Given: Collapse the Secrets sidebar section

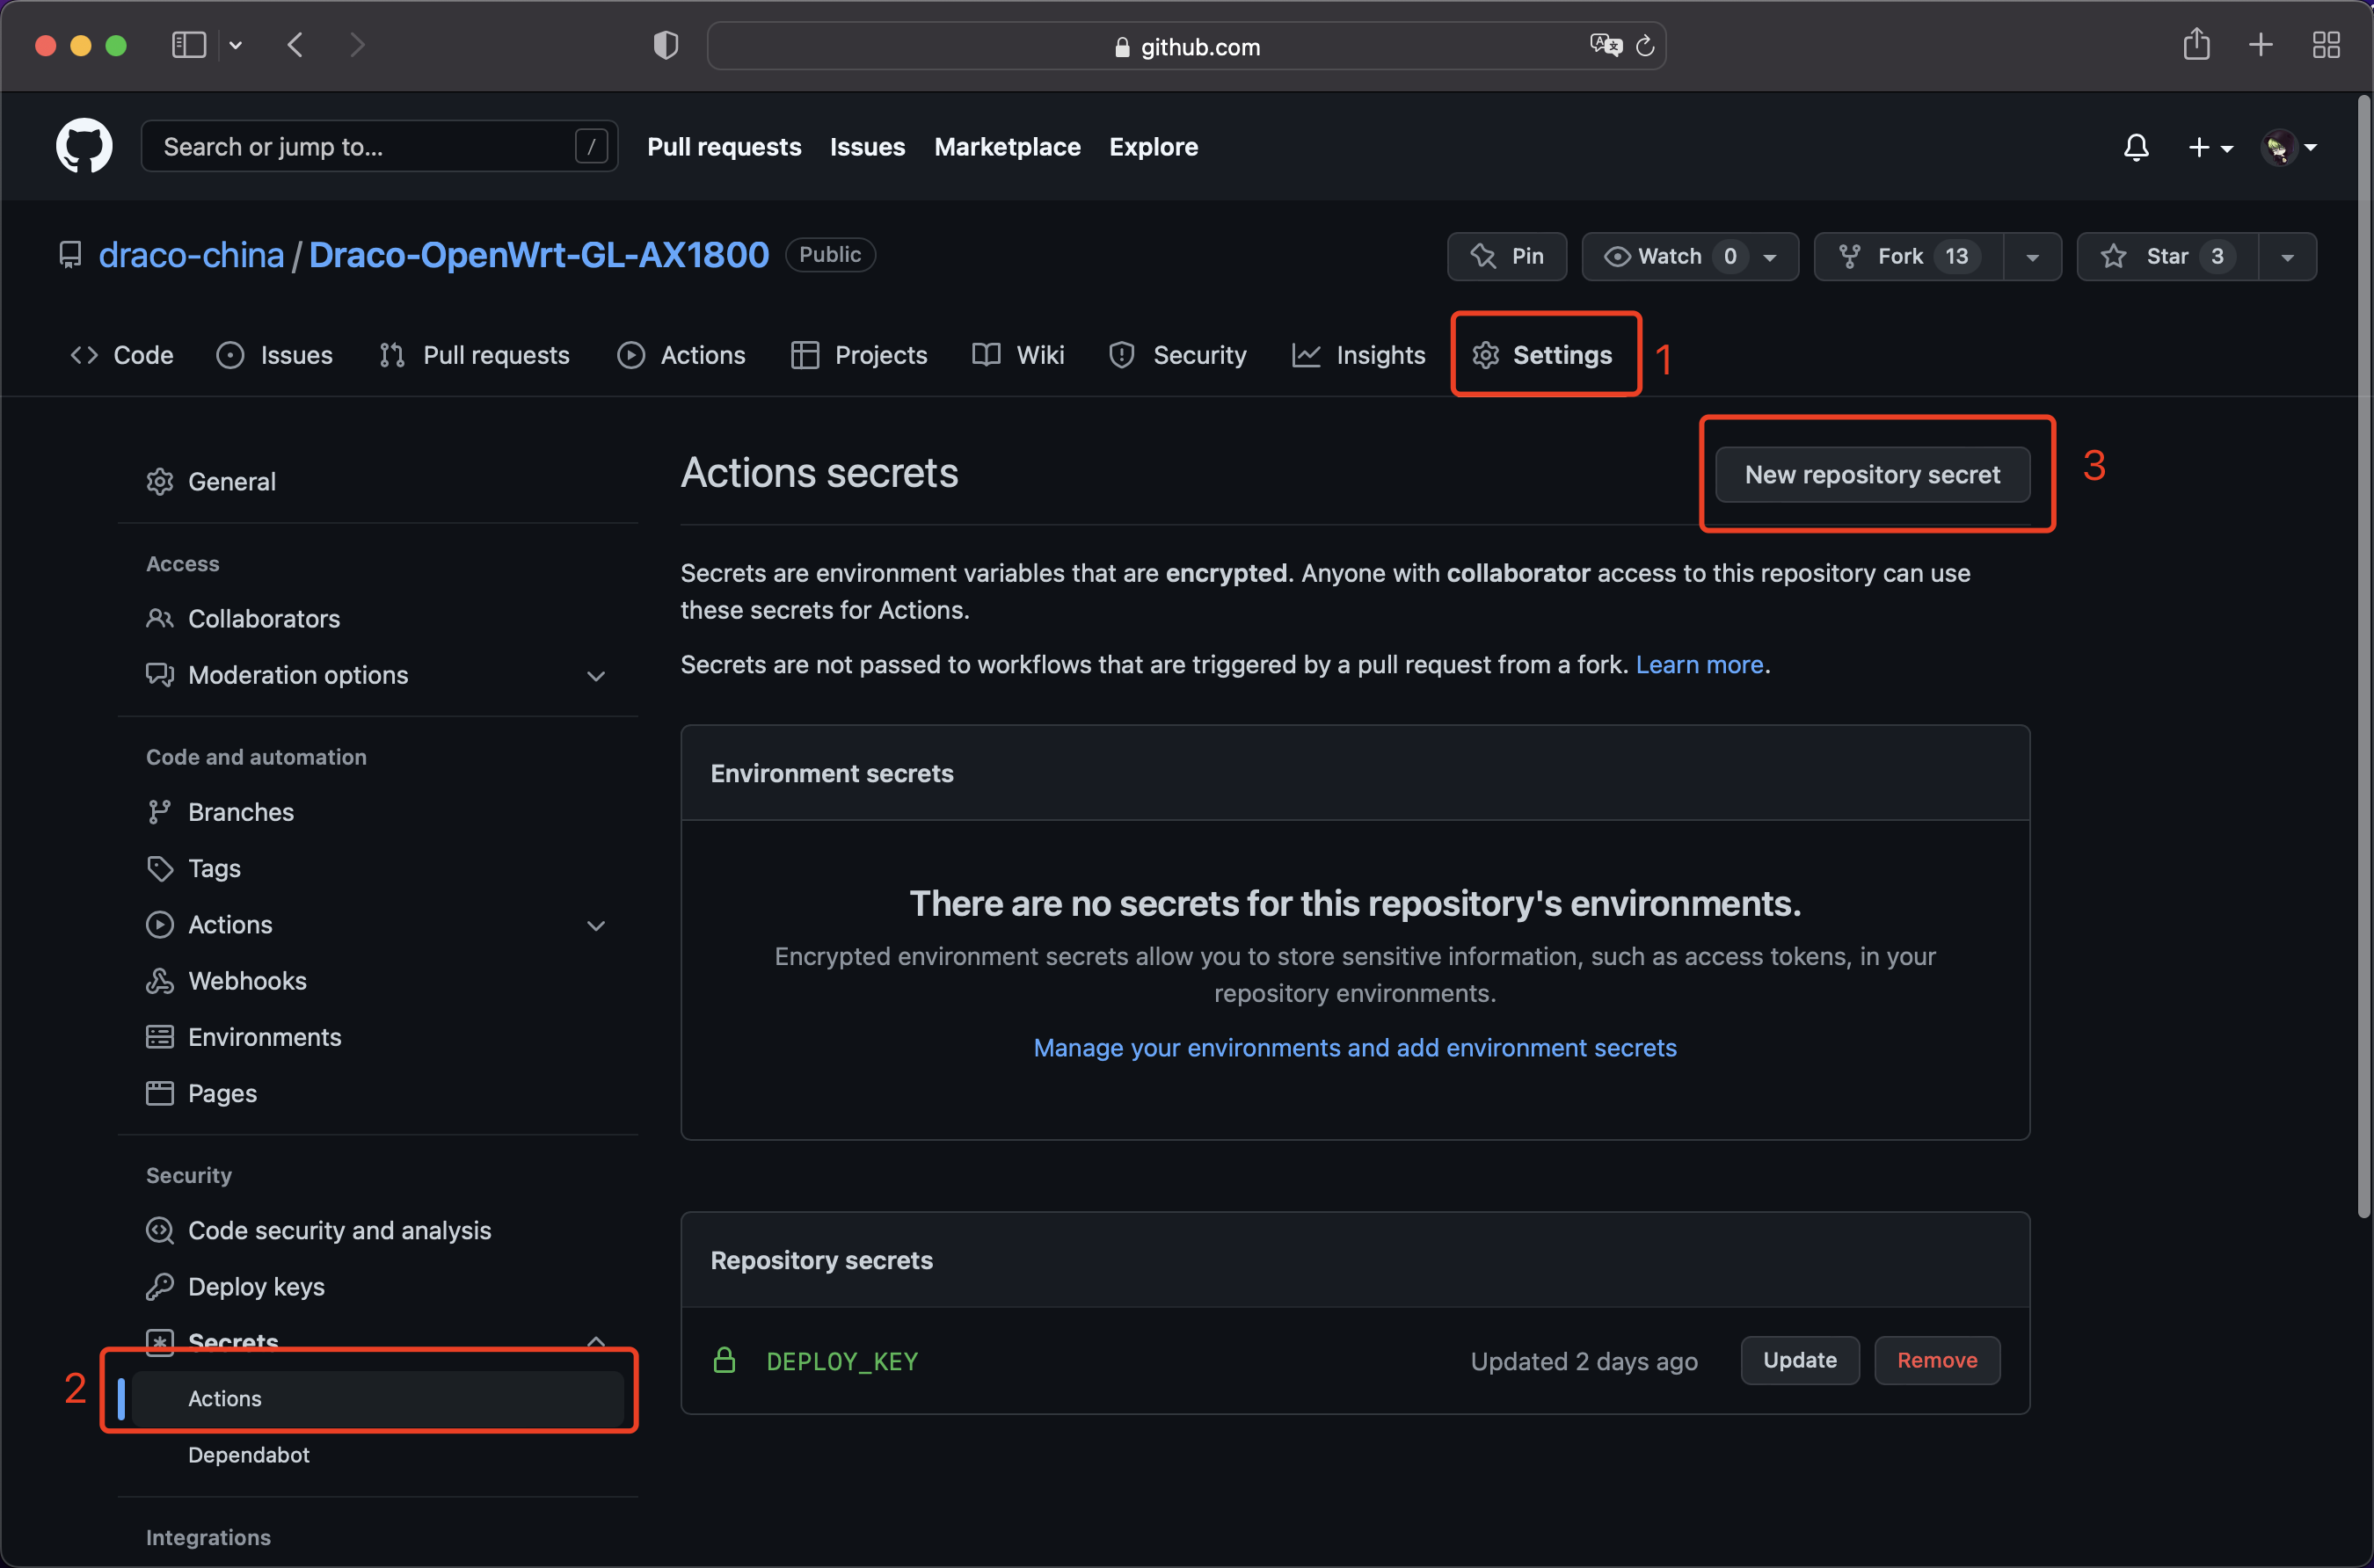Looking at the screenshot, I should 595,1340.
